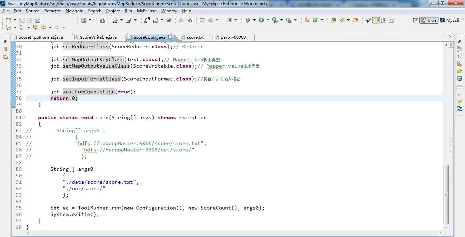This screenshot has width=465, height=237.
Task: Click "System.exit(ec);" code line
Action: (x=75, y=214)
